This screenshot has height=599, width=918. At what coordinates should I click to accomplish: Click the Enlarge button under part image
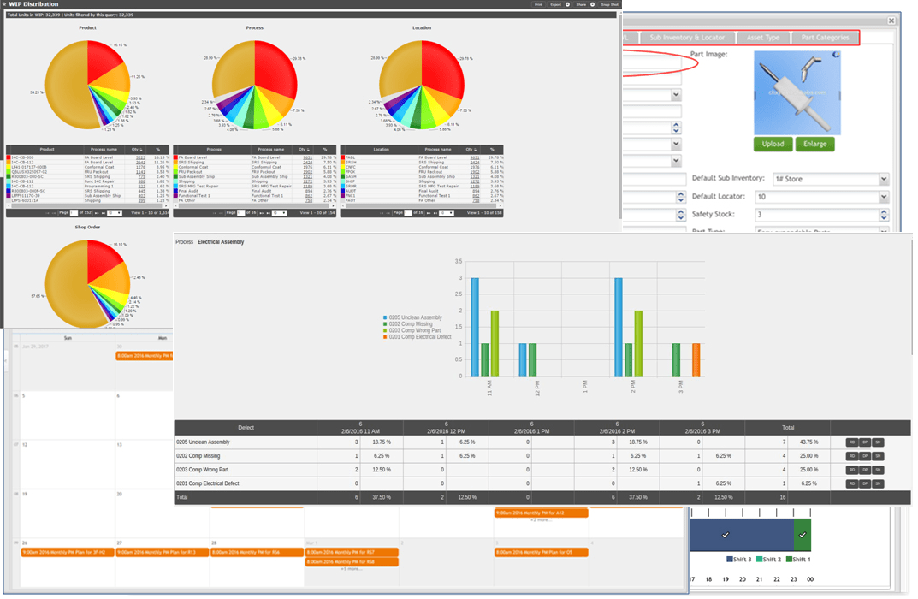click(814, 144)
